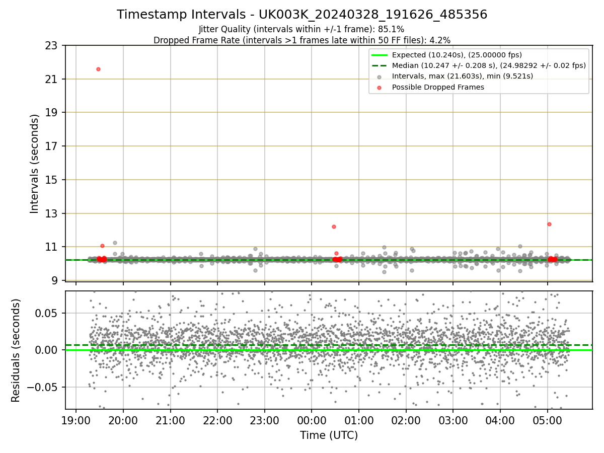Click the solid green line sample in legend

379,55
